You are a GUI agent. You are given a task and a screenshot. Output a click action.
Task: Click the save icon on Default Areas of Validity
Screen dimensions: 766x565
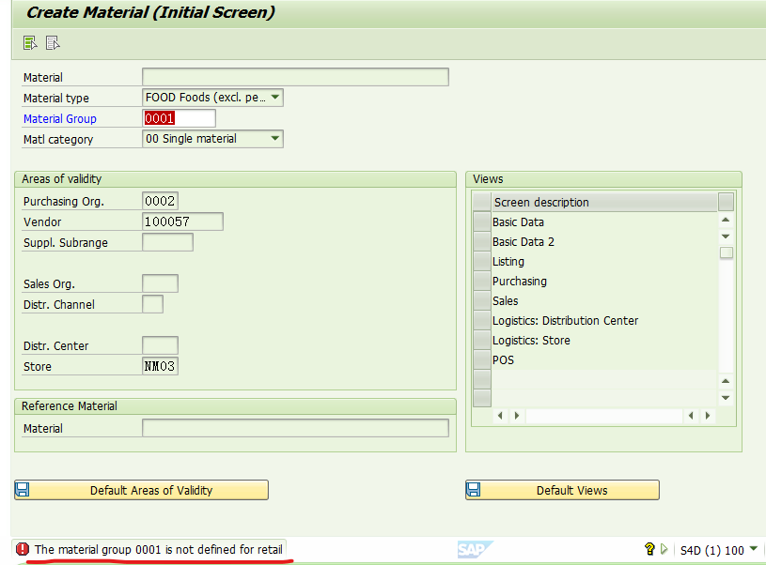(x=23, y=489)
